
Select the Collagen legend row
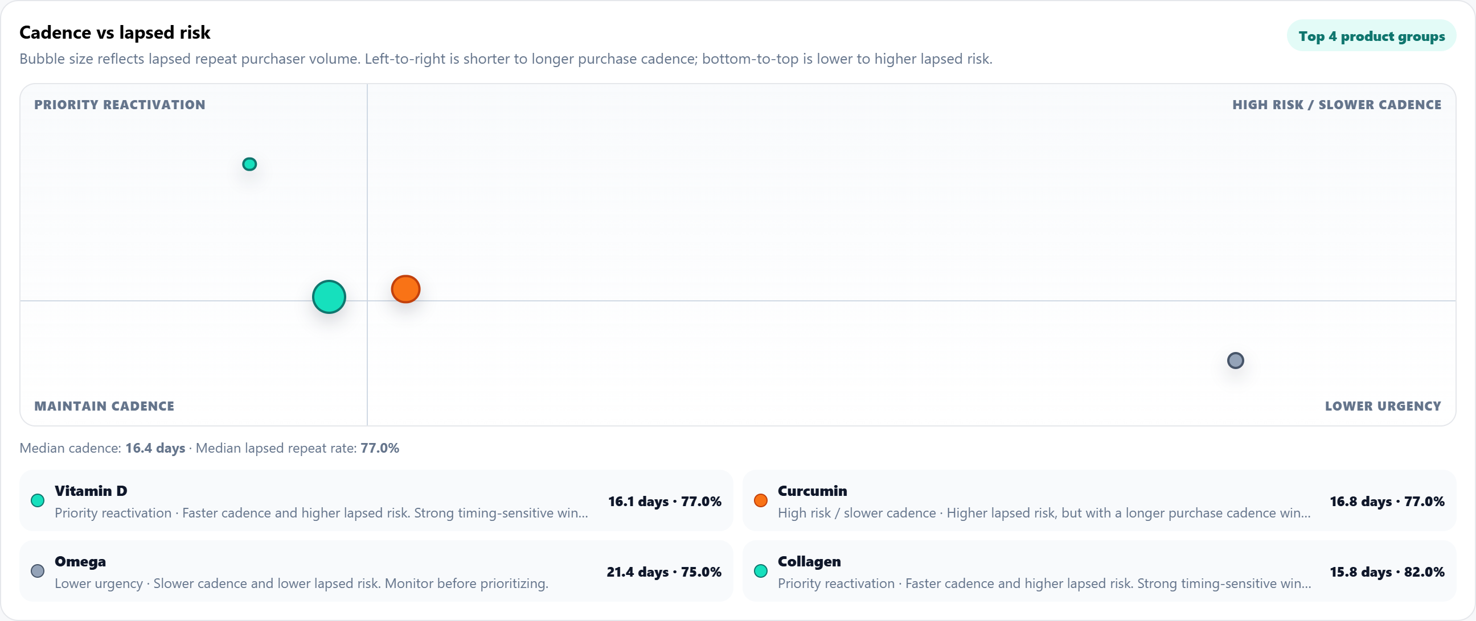pos(1099,571)
